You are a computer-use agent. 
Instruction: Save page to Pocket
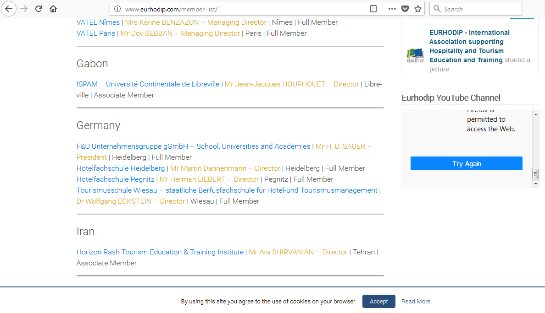(405, 9)
